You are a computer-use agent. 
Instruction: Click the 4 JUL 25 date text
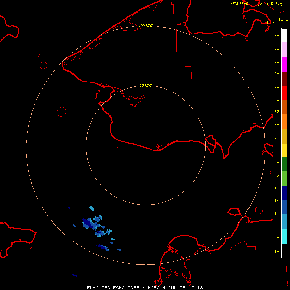(174, 288)
